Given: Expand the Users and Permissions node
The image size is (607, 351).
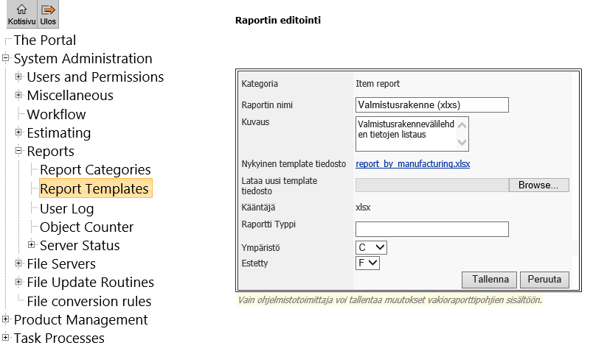Looking at the screenshot, I should 18,77.
